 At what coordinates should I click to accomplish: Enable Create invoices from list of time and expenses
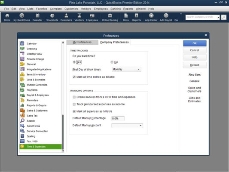coord(74,97)
